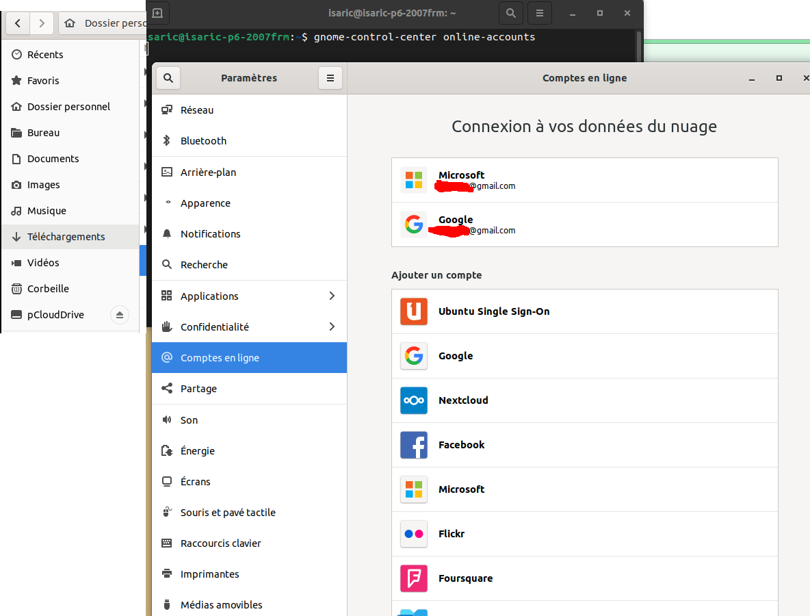Add a Google account from Ajouter list

(585, 356)
